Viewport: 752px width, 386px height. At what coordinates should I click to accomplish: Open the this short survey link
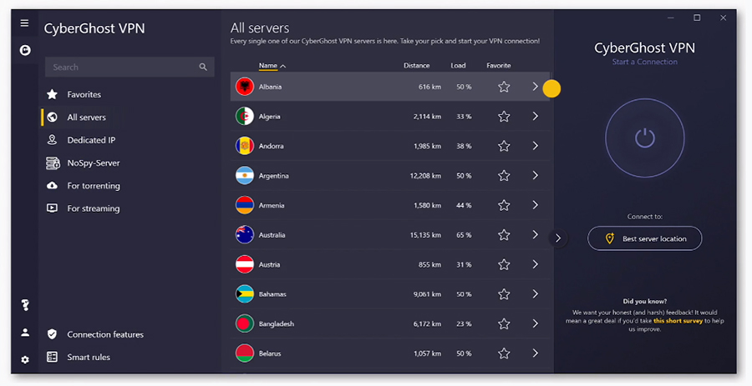tap(678, 321)
